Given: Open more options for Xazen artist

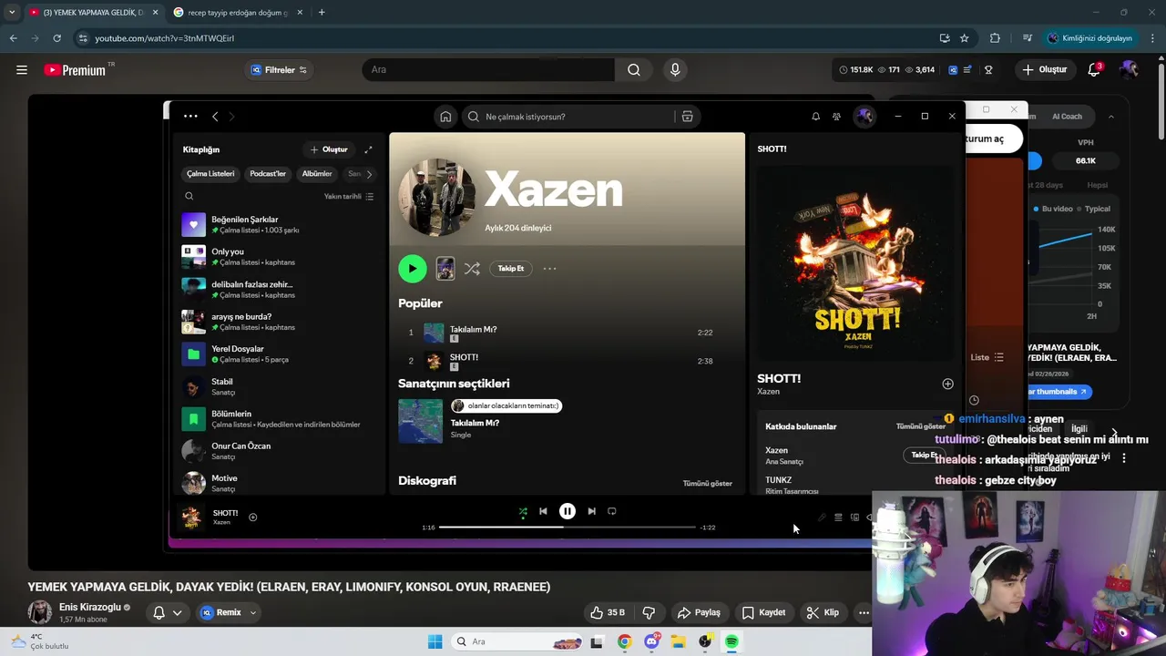Looking at the screenshot, I should [x=549, y=269].
